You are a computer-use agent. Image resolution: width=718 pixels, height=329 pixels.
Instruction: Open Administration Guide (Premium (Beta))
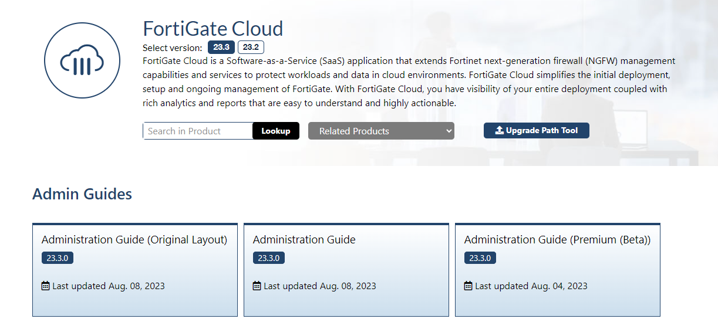[x=558, y=239]
